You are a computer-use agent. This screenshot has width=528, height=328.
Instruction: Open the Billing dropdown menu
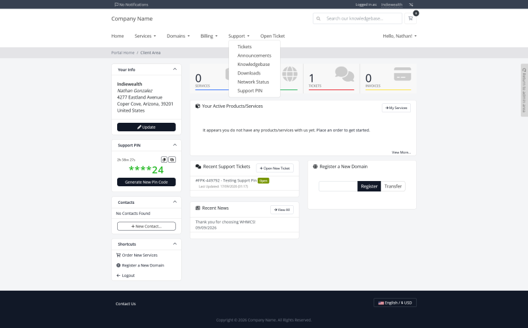click(209, 36)
